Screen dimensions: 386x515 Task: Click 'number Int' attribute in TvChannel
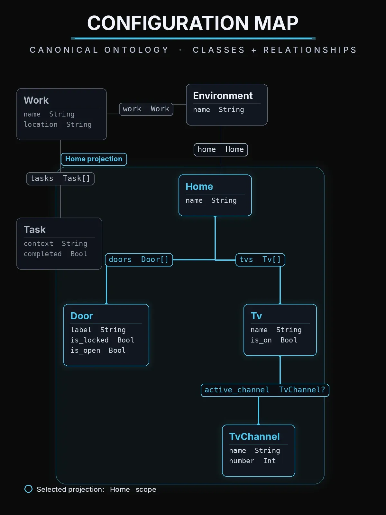click(253, 461)
